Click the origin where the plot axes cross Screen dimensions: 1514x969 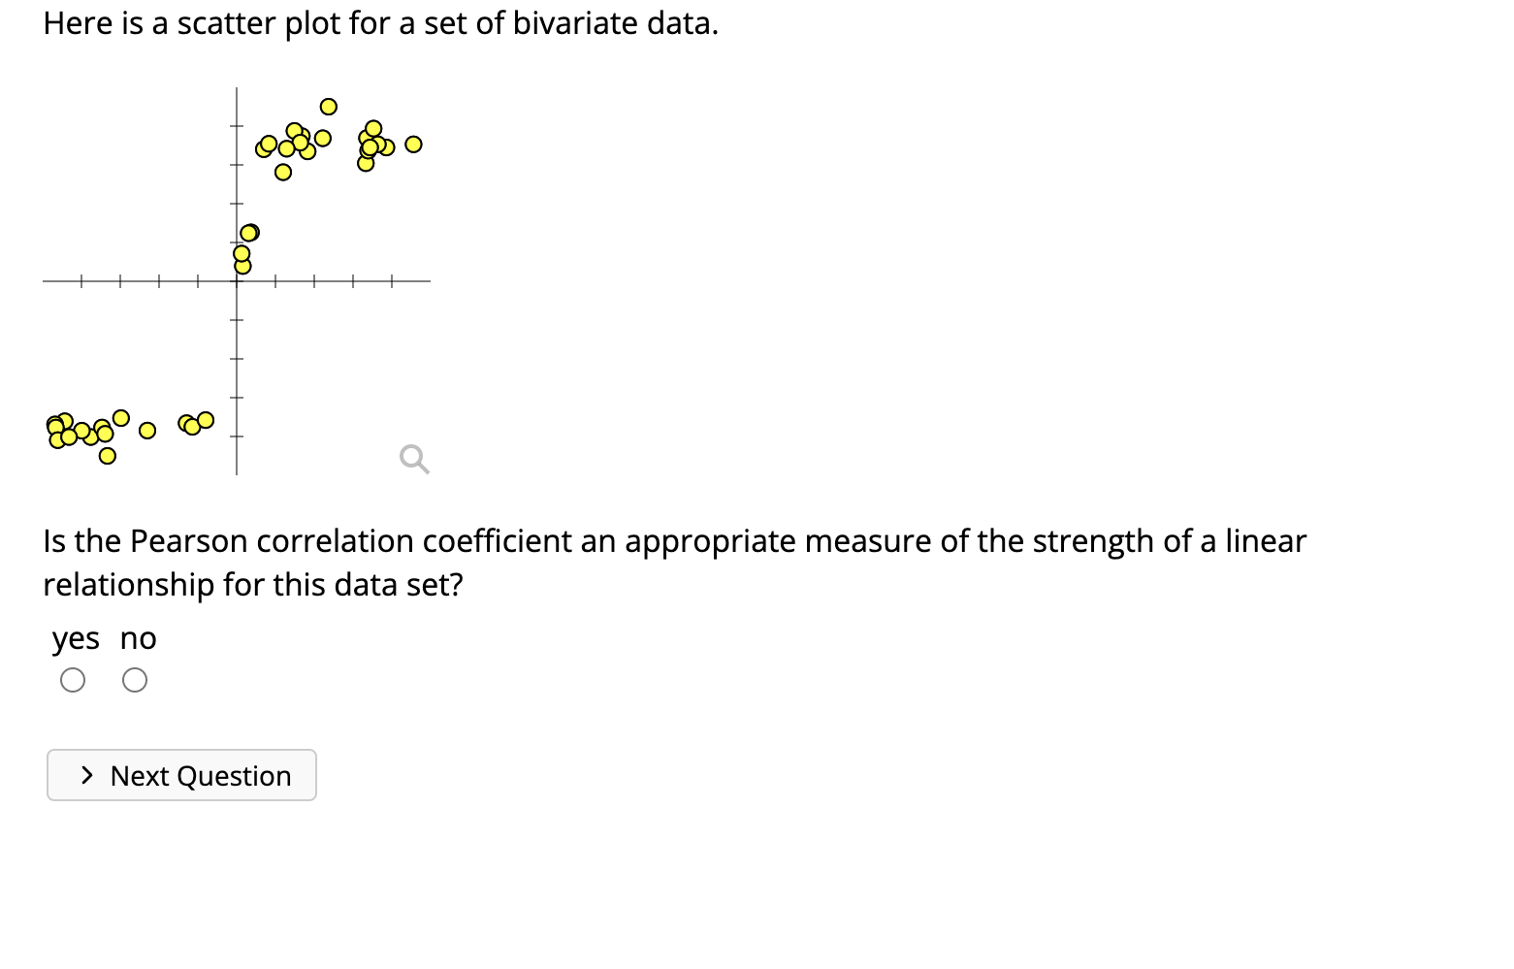[x=237, y=281]
